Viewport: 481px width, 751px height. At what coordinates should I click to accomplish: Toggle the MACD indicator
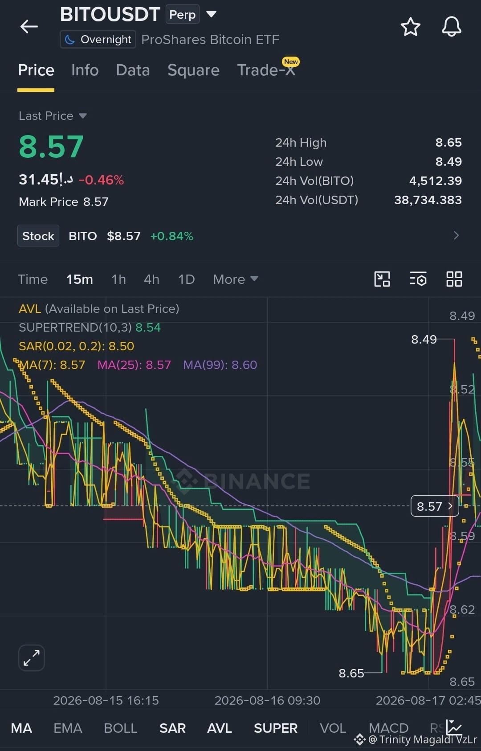pyautogui.click(x=388, y=728)
